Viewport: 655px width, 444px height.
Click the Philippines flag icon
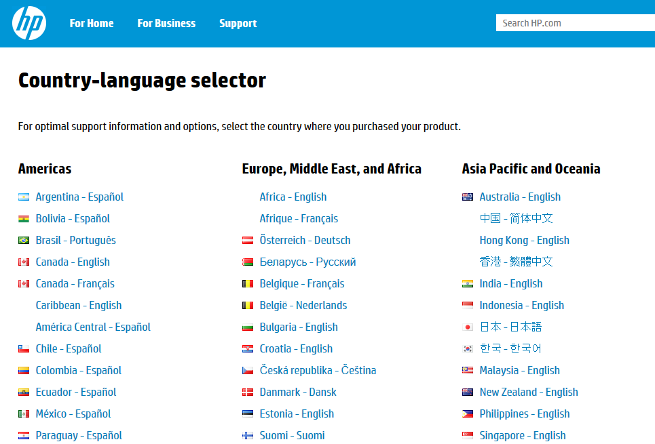[468, 414]
